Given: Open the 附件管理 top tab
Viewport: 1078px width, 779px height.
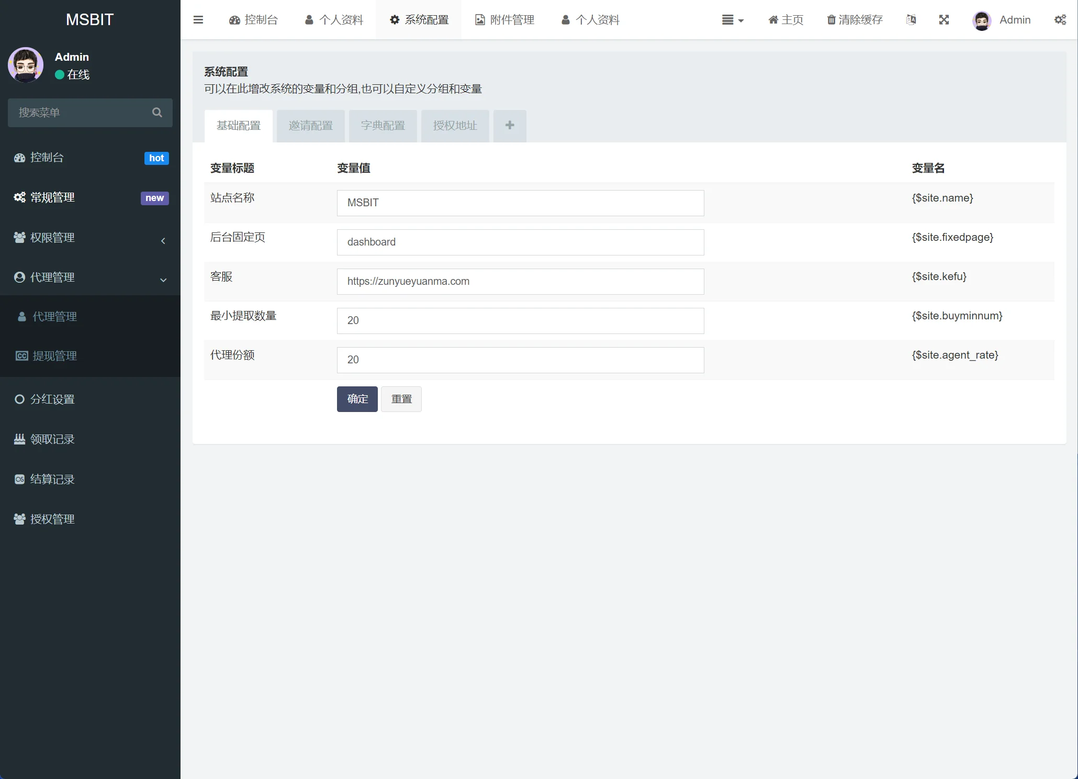Looking at the screenshot, I should pyautogui.click(x=504, y=20).
